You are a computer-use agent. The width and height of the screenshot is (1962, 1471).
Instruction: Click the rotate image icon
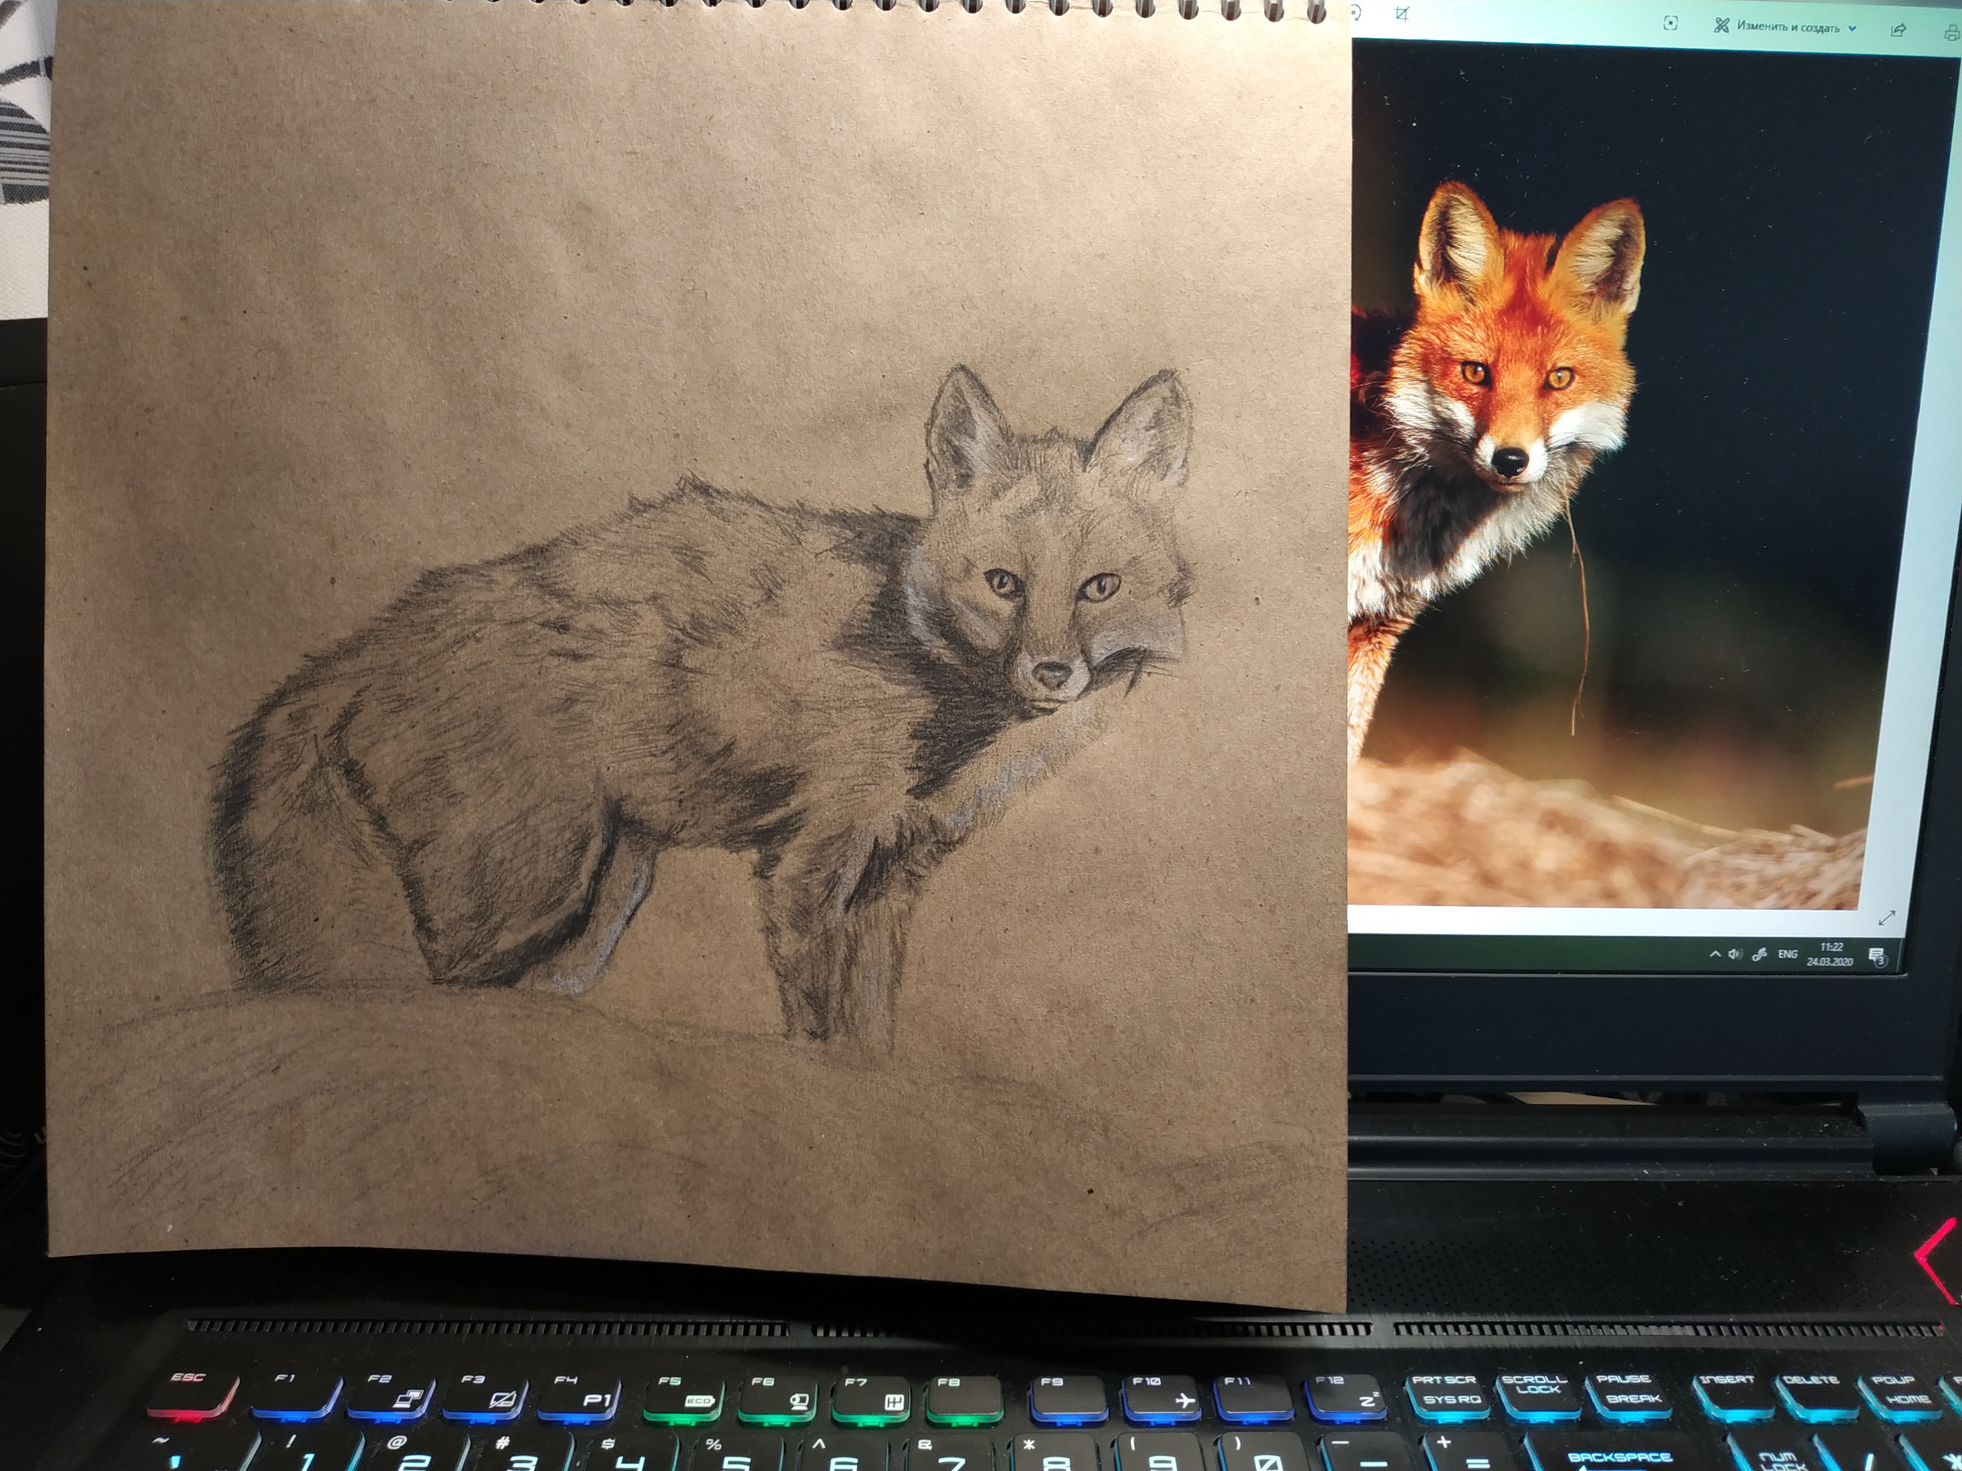pos(1356,13)
